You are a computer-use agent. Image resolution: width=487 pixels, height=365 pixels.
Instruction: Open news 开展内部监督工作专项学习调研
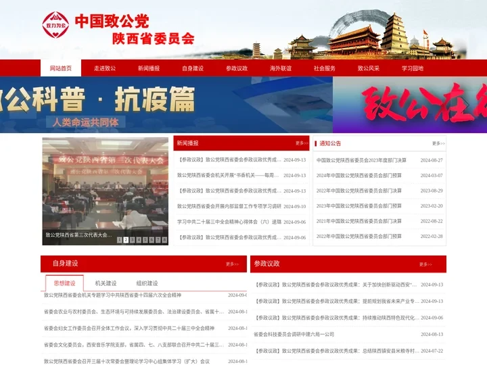[x=229, y=206]
